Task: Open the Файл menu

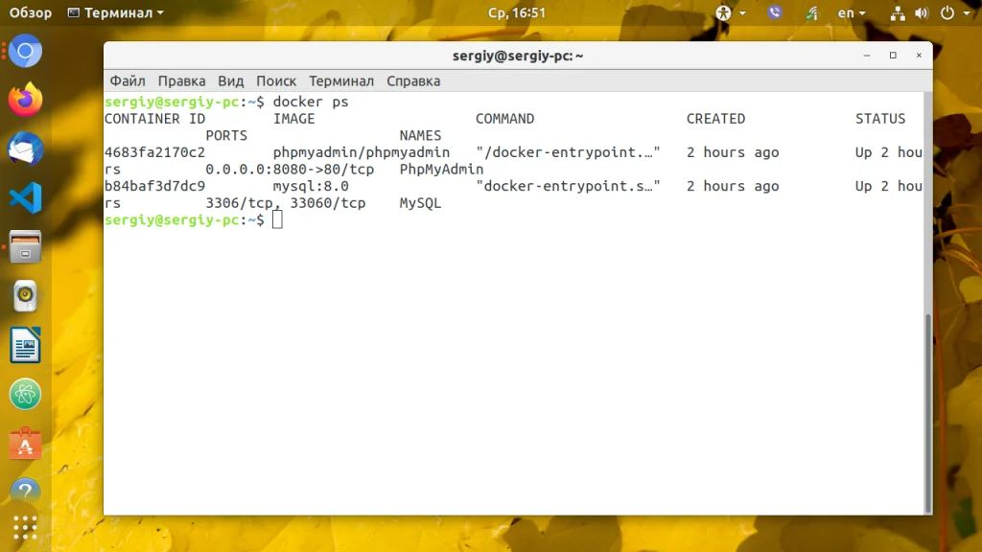Action: pos(128,80)
